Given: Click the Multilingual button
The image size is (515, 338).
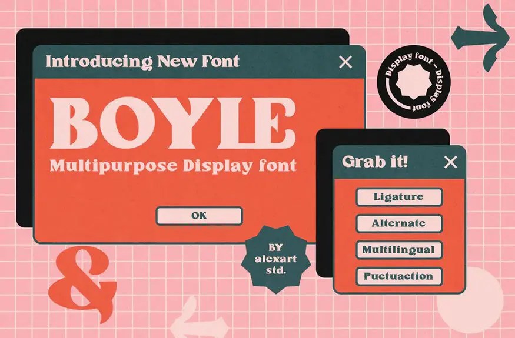Looking at the screenshot, I should pos(400,250).
